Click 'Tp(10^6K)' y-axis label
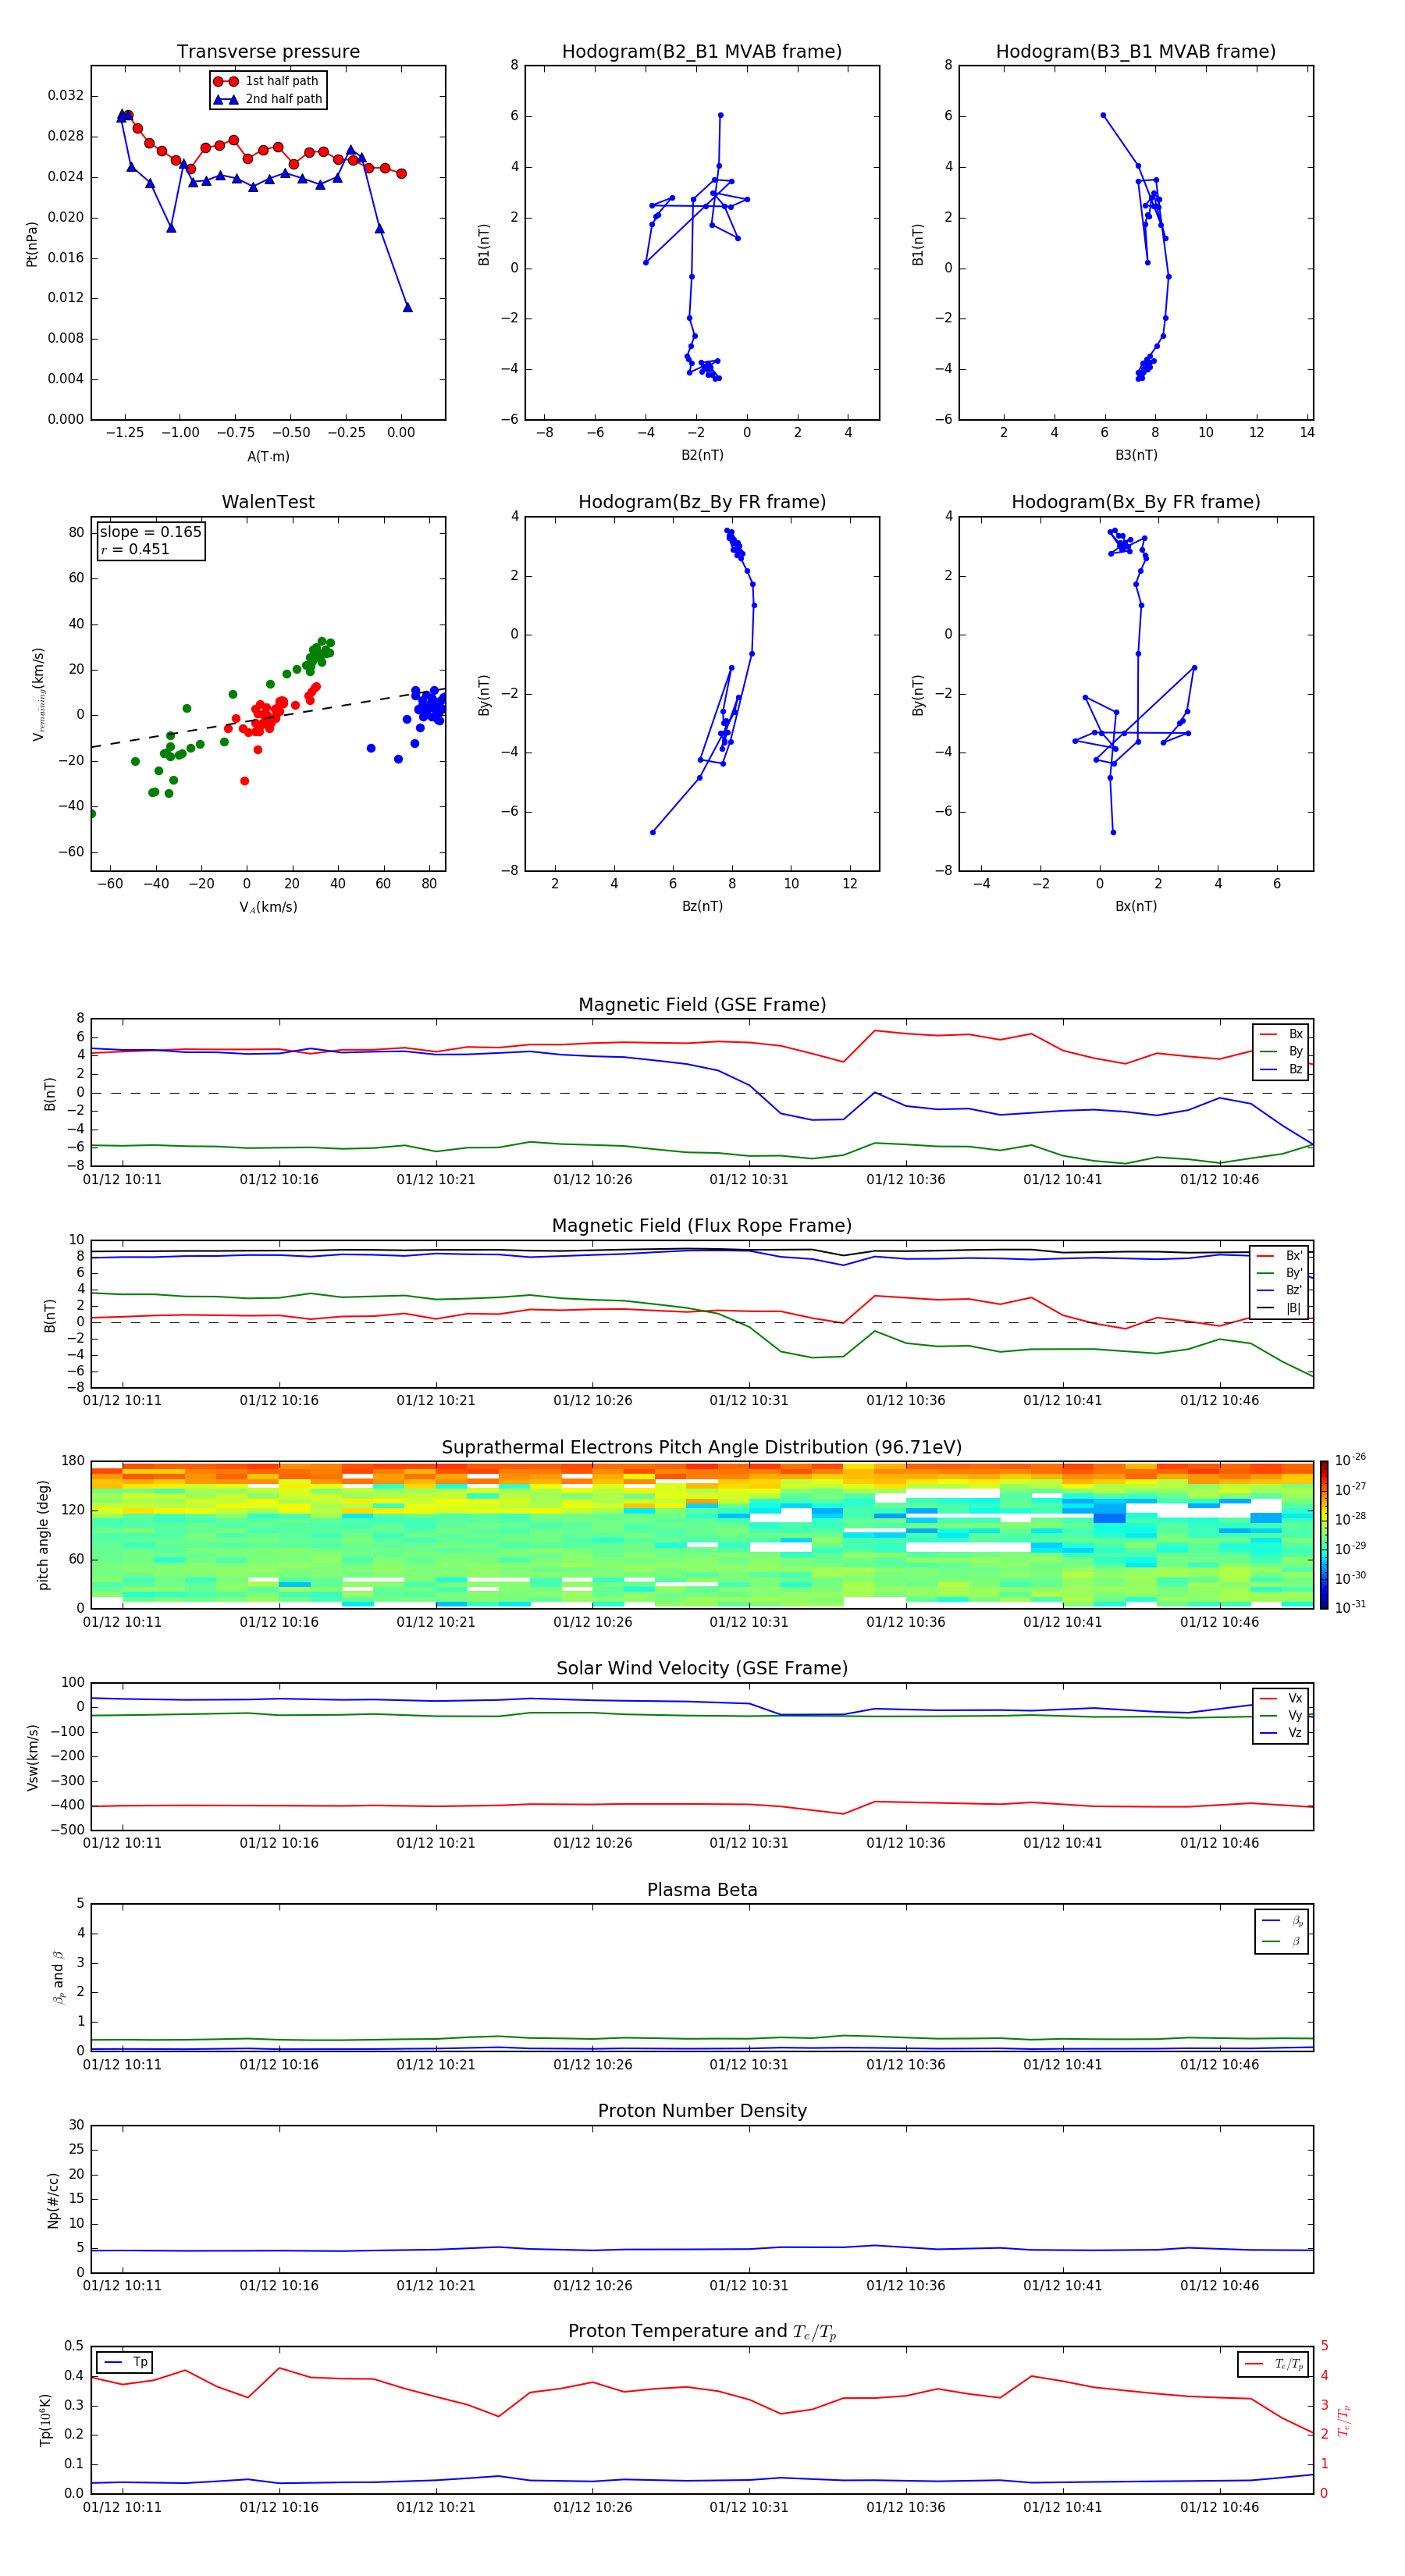Viewport: 1405px width, 2576px height. click(45, 2420)
